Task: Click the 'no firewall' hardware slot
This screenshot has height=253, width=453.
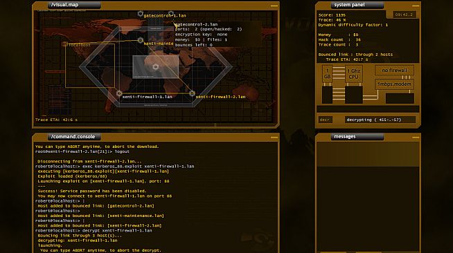Action: point(394,70)
